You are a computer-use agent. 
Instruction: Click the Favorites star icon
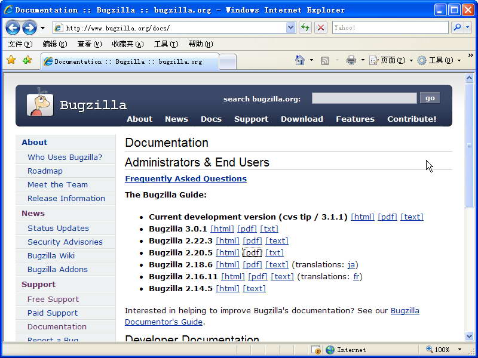click(x=11, y=60)
